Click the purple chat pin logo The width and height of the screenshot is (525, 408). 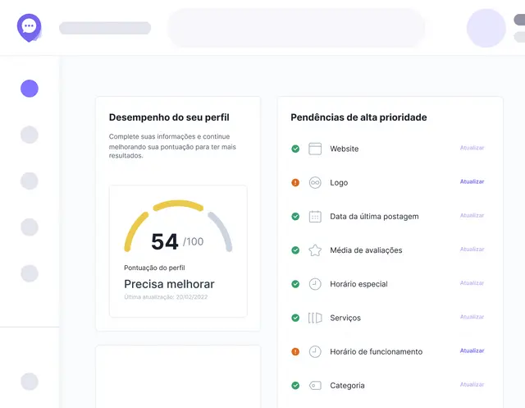click(x=30, y=28)
